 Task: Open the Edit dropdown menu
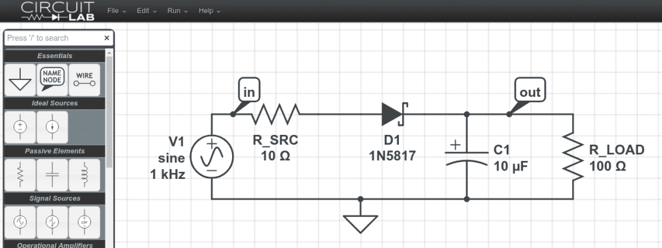point(147,11)
